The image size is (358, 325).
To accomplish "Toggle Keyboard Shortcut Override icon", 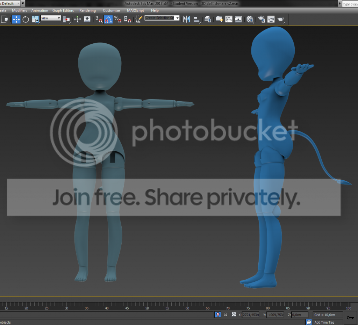I will point(87,19).
